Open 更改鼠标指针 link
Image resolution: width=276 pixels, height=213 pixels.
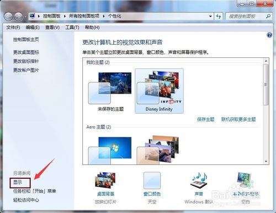pyautogui.click(x=26, y=61)
